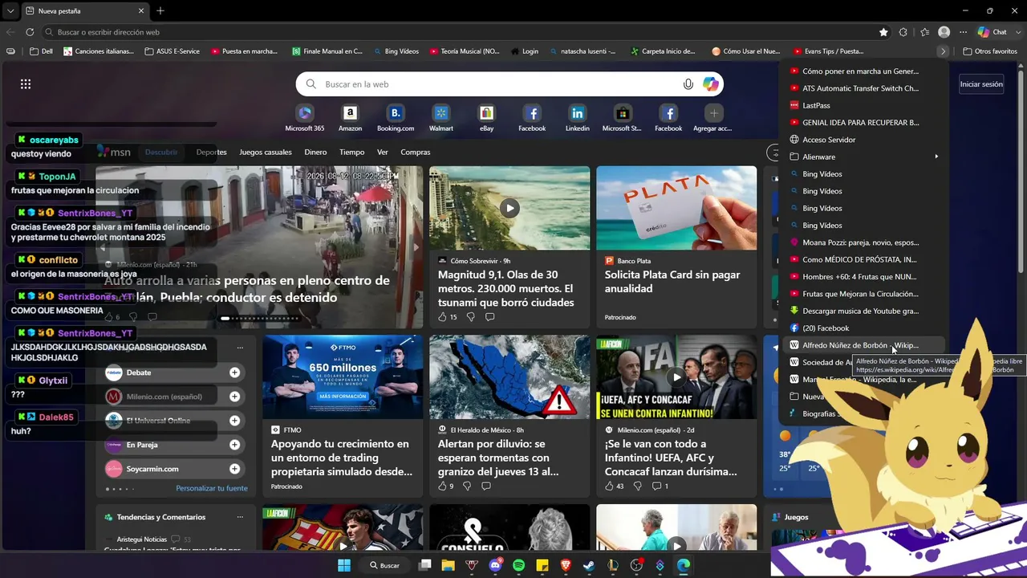Play the Magnitud 9,1 tsunami video thumbnail
This screenshot has width=1027, height=578.
509,208
